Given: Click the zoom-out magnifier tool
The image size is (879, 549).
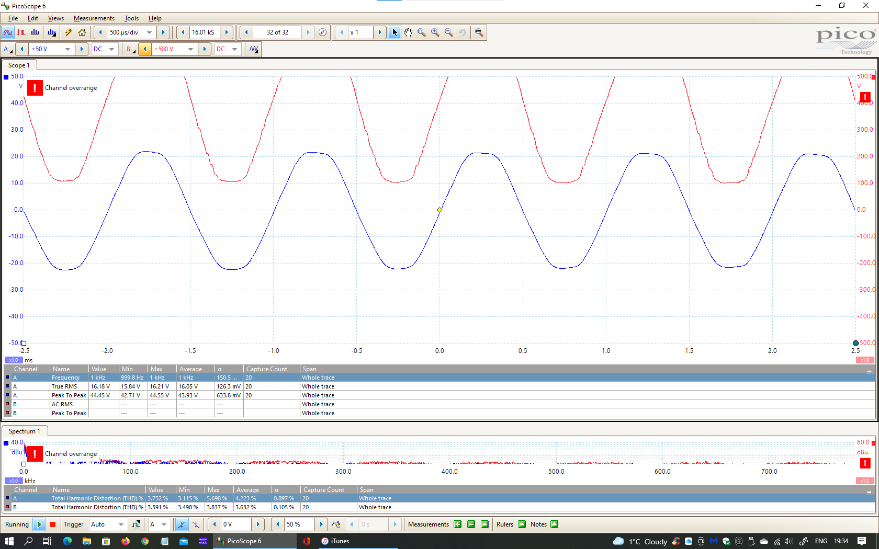Looking at the screenshot, I should point(449,32).
